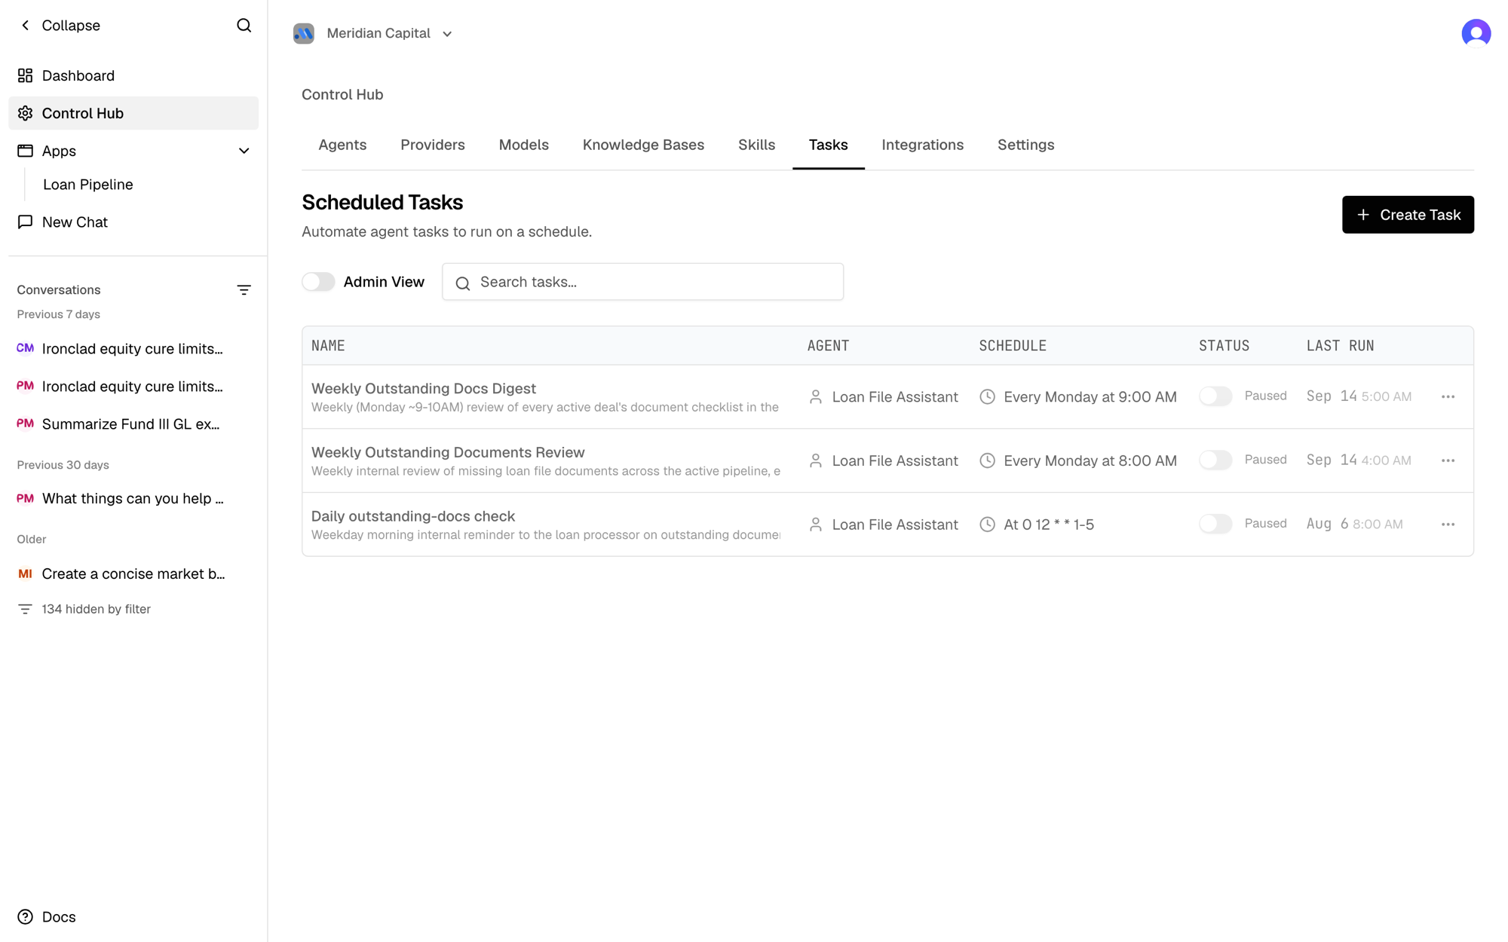
Task: Open the What things can you help conversation
Action: point(133,499)
